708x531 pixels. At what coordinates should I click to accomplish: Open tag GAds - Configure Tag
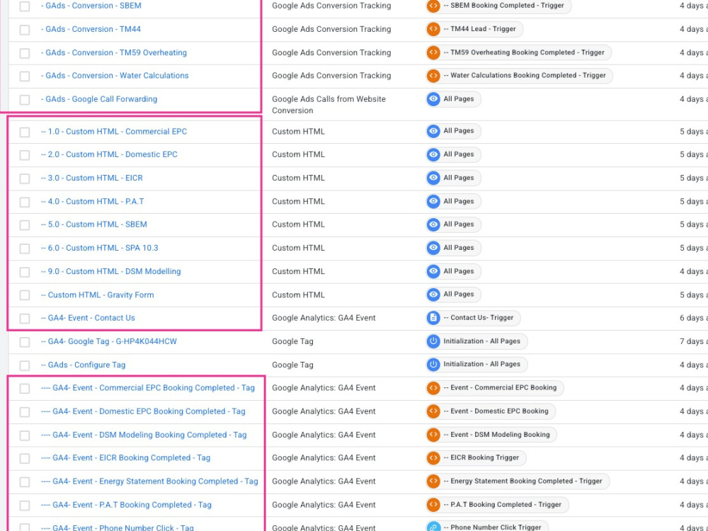tap(83, 365)
